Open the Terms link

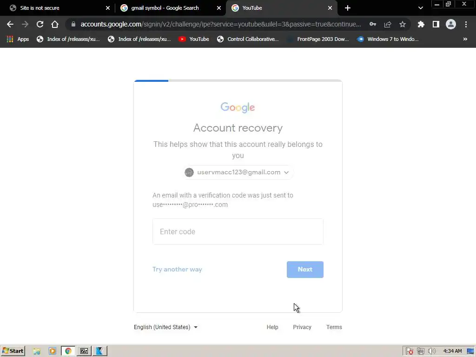click(334, 327)
